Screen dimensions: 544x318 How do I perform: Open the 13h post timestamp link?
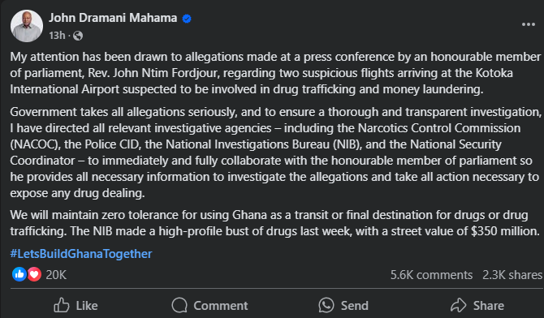pyautogui.click(x=57, y=36)
